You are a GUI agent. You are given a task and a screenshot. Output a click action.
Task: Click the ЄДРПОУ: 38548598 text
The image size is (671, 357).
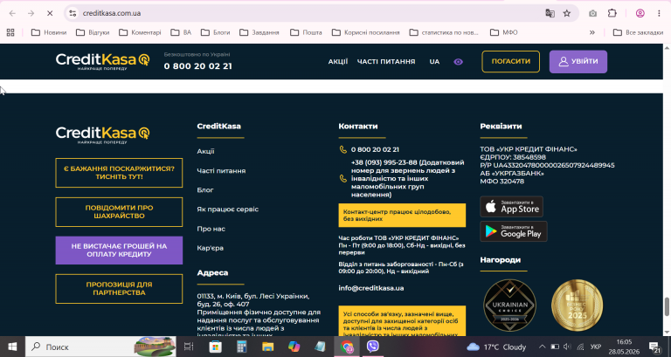pyautogui.click(x=513, y=157)
